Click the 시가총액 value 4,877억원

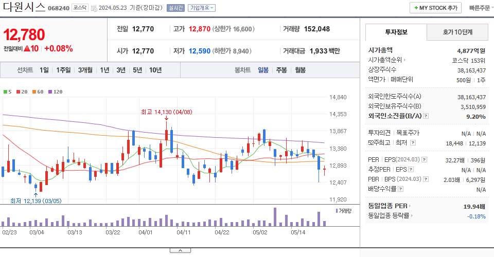(x=471, y=51)
